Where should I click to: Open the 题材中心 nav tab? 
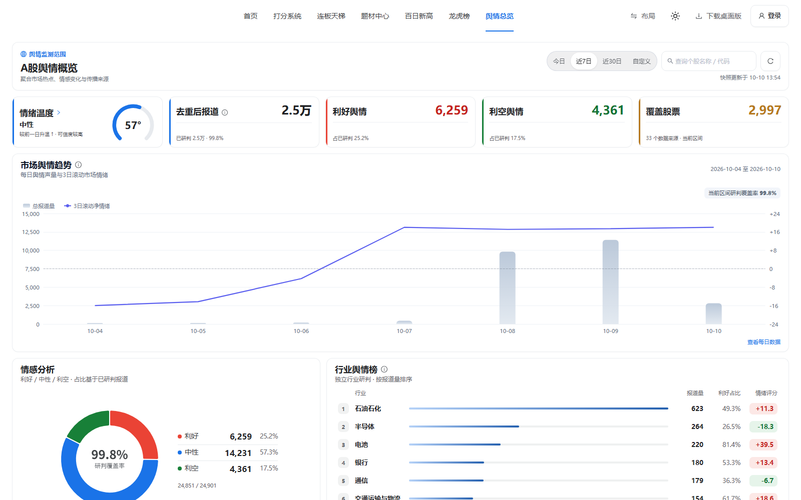(x=375, y=16)
